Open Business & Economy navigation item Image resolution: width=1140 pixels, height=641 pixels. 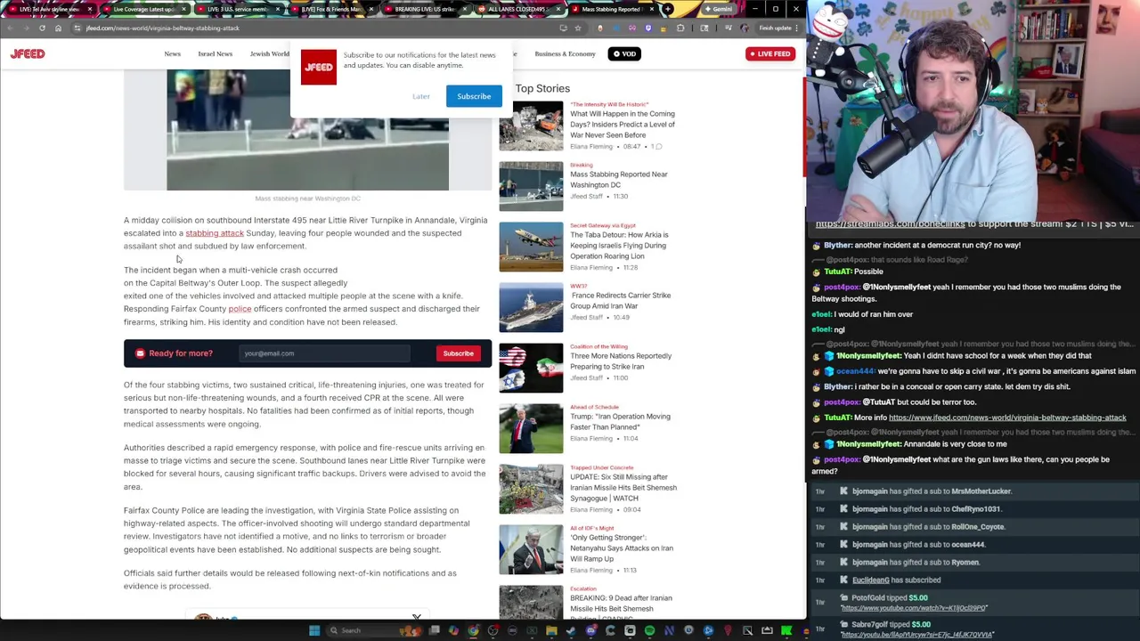[565, 54]
